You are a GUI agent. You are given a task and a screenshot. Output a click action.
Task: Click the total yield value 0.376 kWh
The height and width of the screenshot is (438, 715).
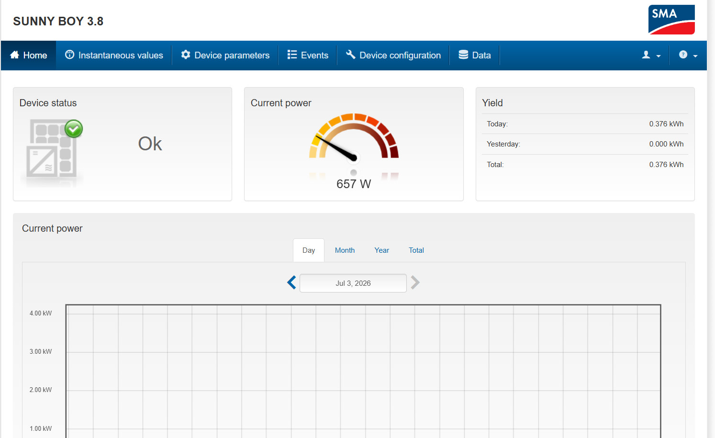(666, 165)
